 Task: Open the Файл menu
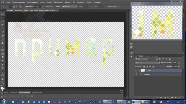(8, 2)
